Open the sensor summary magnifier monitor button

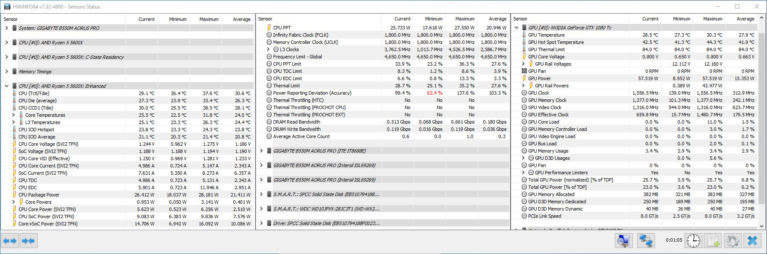[624, 241]
